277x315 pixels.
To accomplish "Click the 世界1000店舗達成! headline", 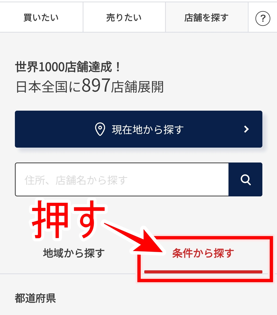I will [x=68, y=67].
